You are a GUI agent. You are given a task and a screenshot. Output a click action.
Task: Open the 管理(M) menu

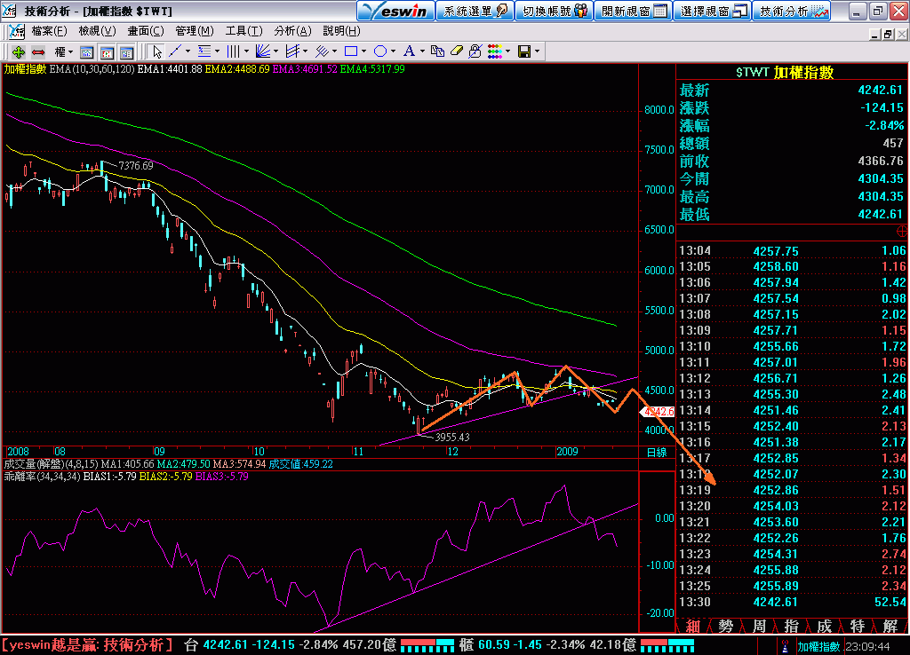pos(195,31)
